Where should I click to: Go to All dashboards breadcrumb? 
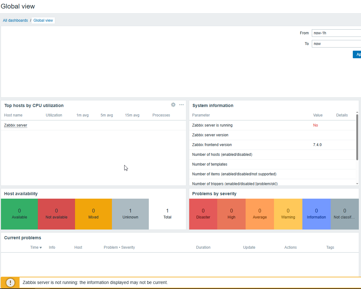coord(15,20)
